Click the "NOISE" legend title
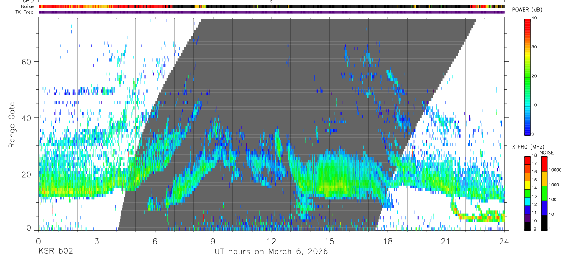 pyautogui.click(x=546, y=152)
